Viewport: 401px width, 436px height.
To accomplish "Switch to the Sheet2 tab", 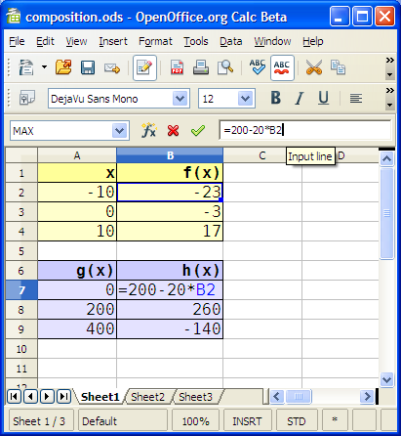I will click(x=147, y=397).
